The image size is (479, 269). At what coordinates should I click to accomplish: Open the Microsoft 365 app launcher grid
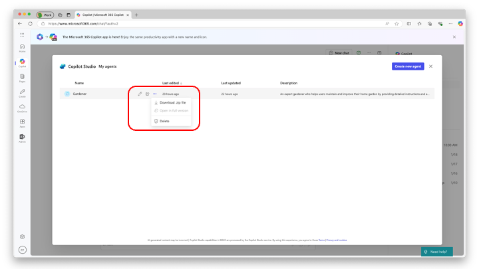[22, 35]
